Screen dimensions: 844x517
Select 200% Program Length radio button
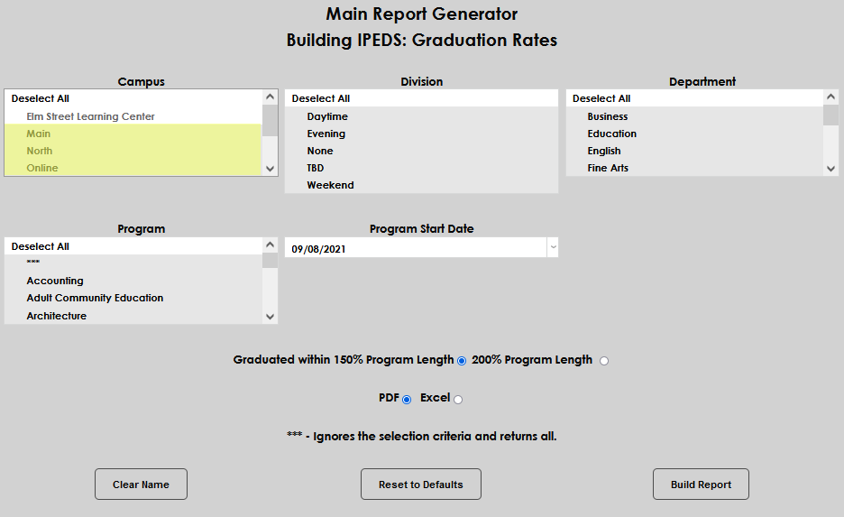click(604, 361)
